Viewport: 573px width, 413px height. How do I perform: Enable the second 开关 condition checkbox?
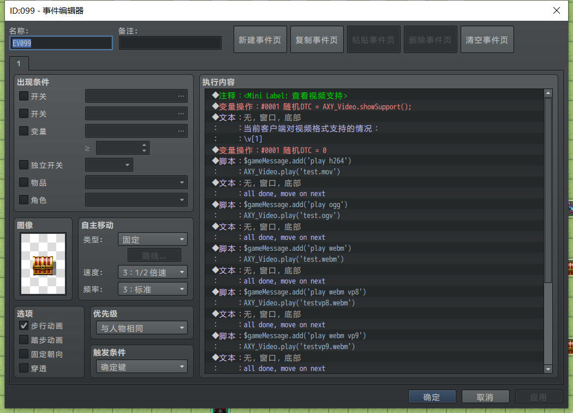(24, 114)
